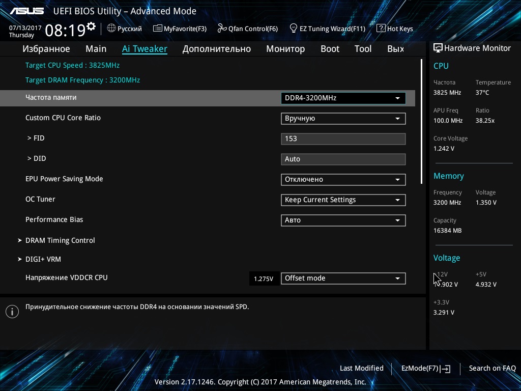Click the 38.25x ratio value
This screenshot has width=521, height=391.
485,120
